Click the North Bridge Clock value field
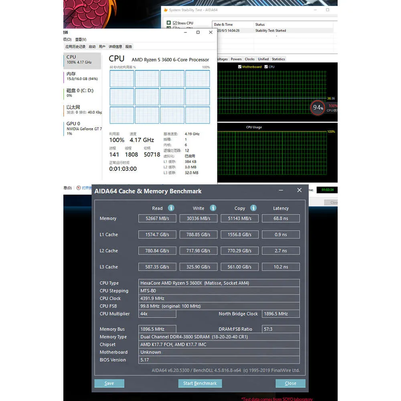Screen dimensions: 401x401 pyautogui.click(x=281, y=314)
